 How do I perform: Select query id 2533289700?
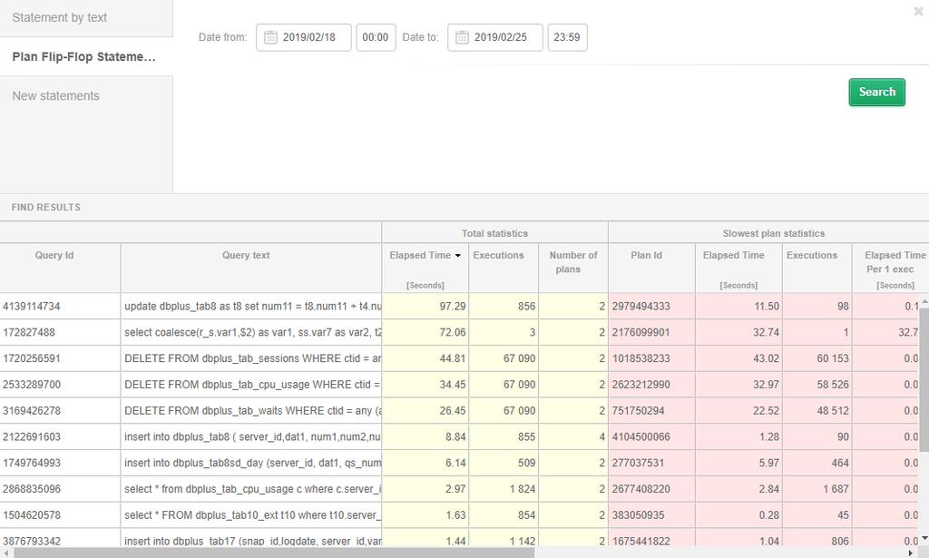click(32, 385)
